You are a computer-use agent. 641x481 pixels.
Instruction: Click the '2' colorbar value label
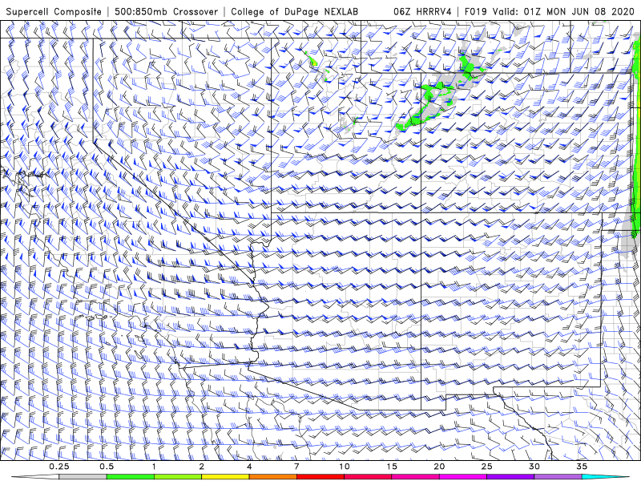202,467
